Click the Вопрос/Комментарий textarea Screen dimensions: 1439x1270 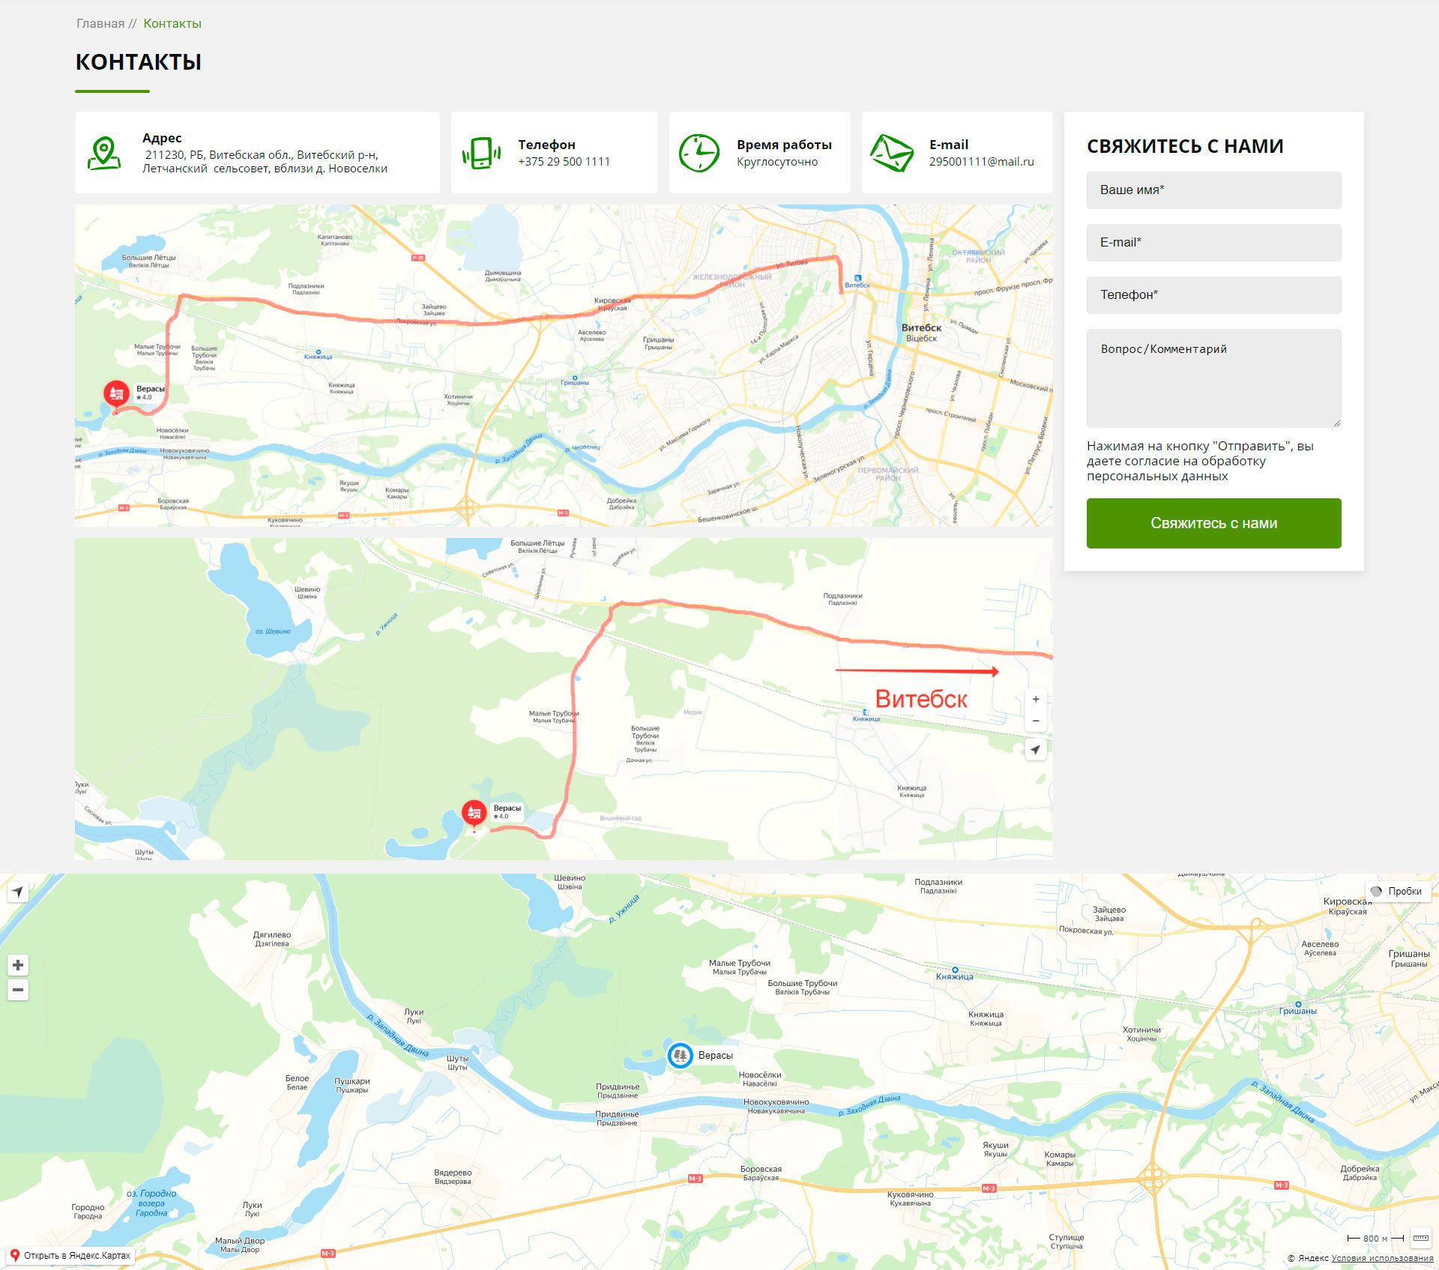click(x=1213, y=378)
